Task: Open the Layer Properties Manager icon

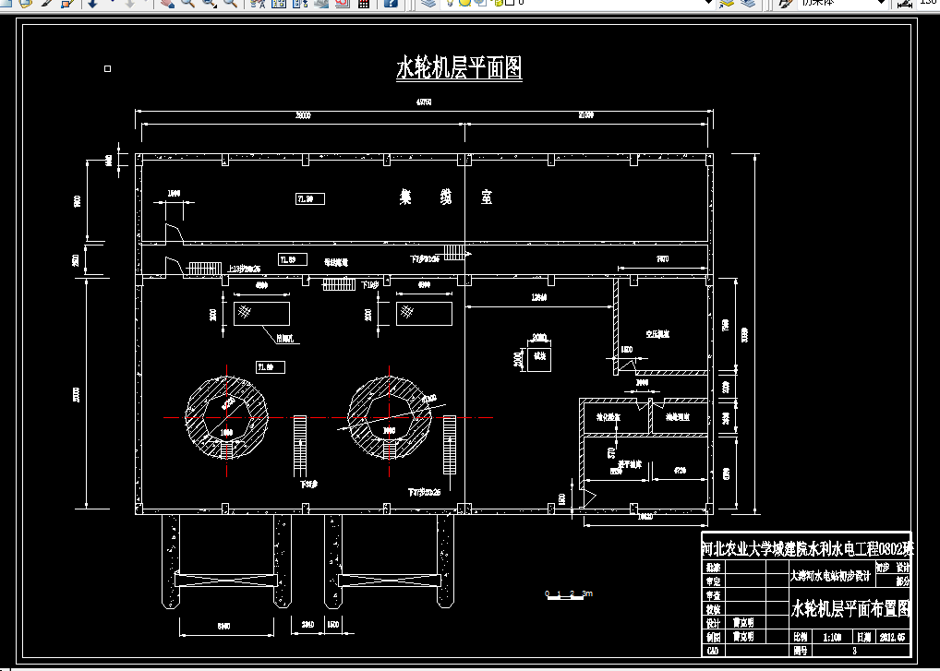Action: point(428,3)
